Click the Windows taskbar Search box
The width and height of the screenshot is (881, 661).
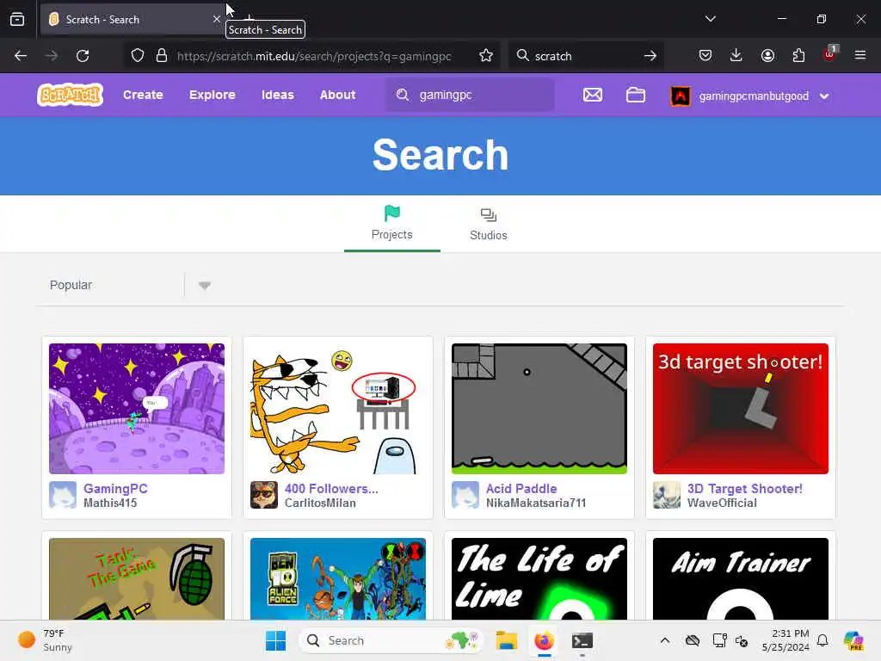coord(391,640)
